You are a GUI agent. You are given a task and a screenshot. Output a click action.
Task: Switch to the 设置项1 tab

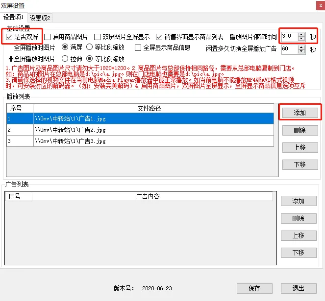click(13, 17)
